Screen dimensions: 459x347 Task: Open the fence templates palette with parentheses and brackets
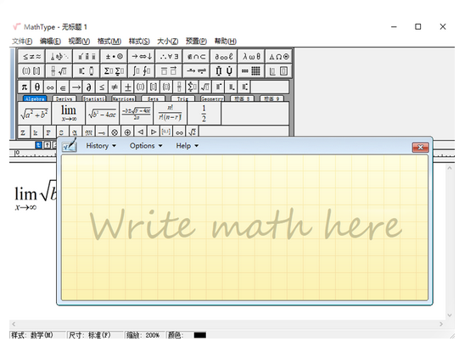tap(31, 71)
